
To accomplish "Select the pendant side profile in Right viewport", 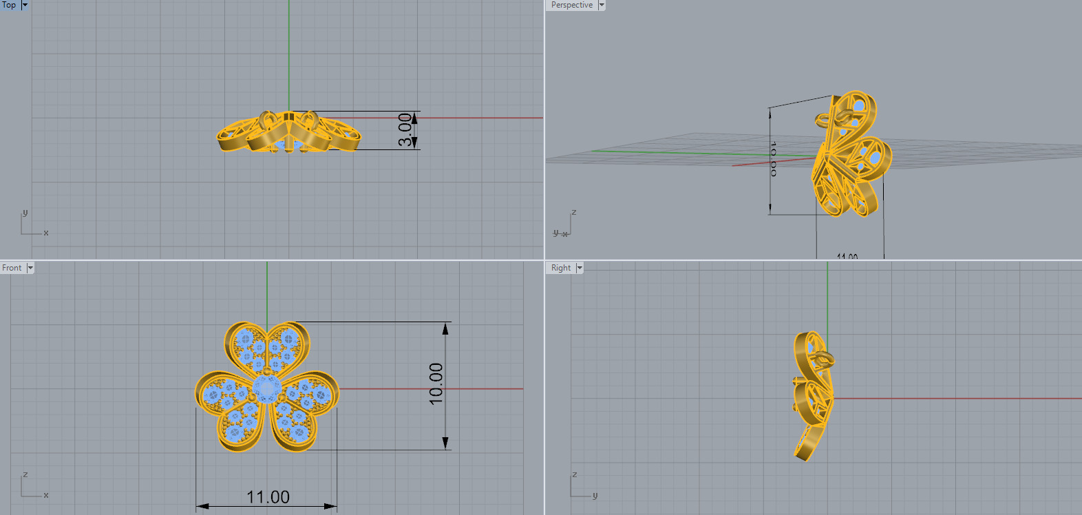I will 814,395.
